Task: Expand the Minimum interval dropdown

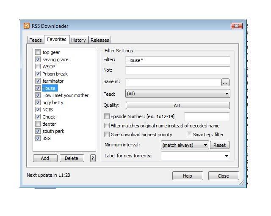Action: pos(185,145)
